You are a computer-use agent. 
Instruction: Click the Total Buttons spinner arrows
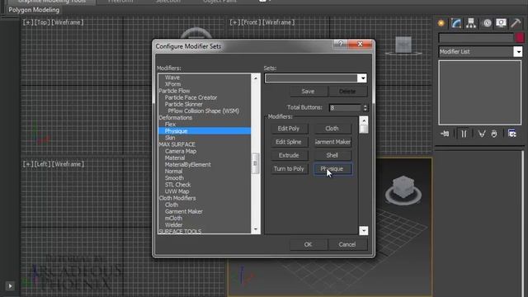(365, 107)
